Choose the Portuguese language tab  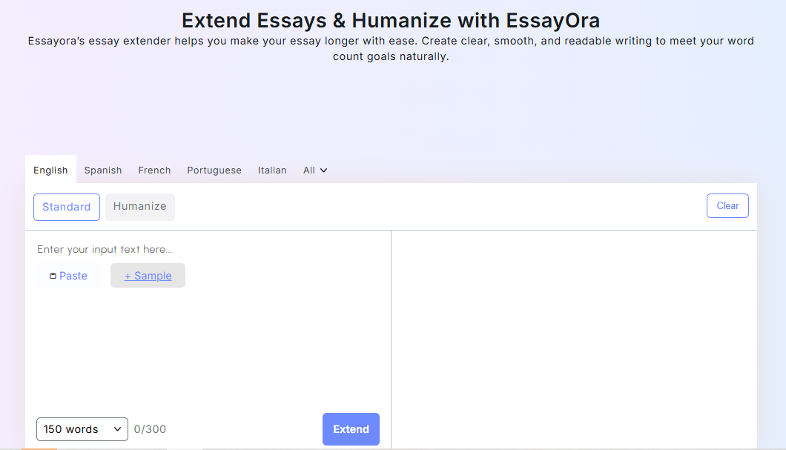[x=214, y=170]
